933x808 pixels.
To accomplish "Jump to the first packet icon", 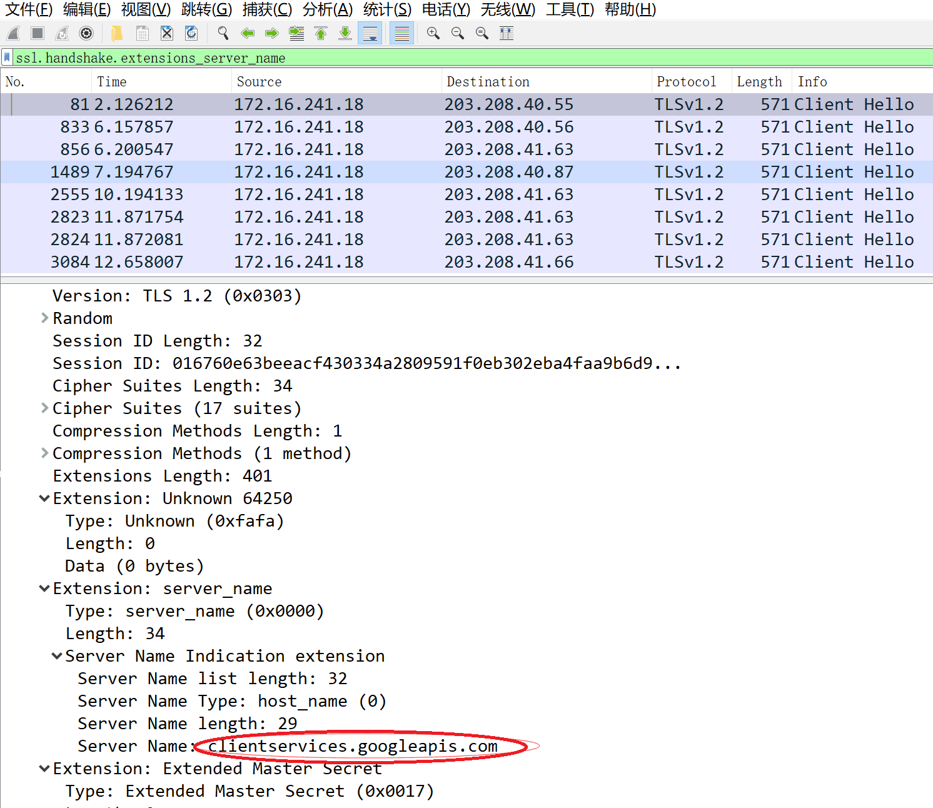I will coord(321,33).
